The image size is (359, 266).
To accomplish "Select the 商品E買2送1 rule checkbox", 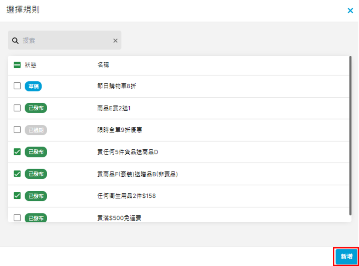I will [x=17, y=108].
